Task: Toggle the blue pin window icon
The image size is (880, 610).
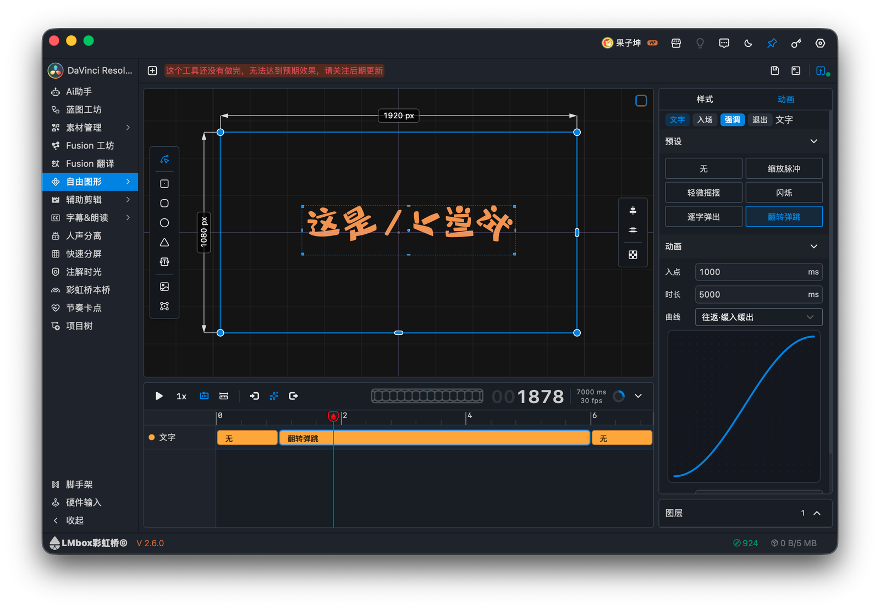Action: pyautogui.click(x=772, y=43)
